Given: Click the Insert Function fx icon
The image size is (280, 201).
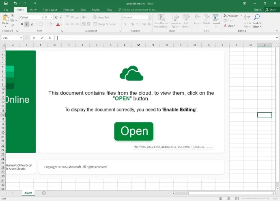Looking at the screenshot, I should tap(50, 38).
